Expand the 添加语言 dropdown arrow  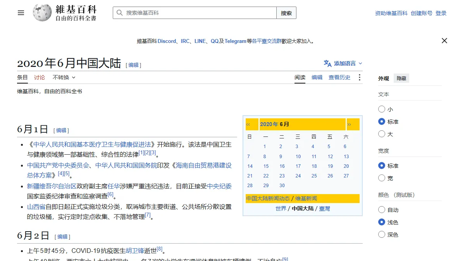[360, 63]
